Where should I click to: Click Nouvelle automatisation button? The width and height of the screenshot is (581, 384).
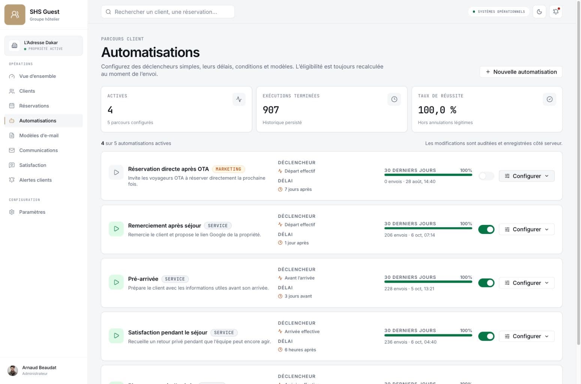pyautogui.click(x=521, y=72)
